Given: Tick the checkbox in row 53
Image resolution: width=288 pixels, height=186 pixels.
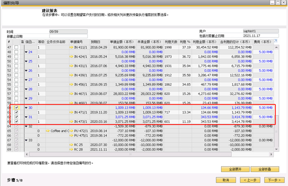Looking at the screenshot, I should [17, 75].
